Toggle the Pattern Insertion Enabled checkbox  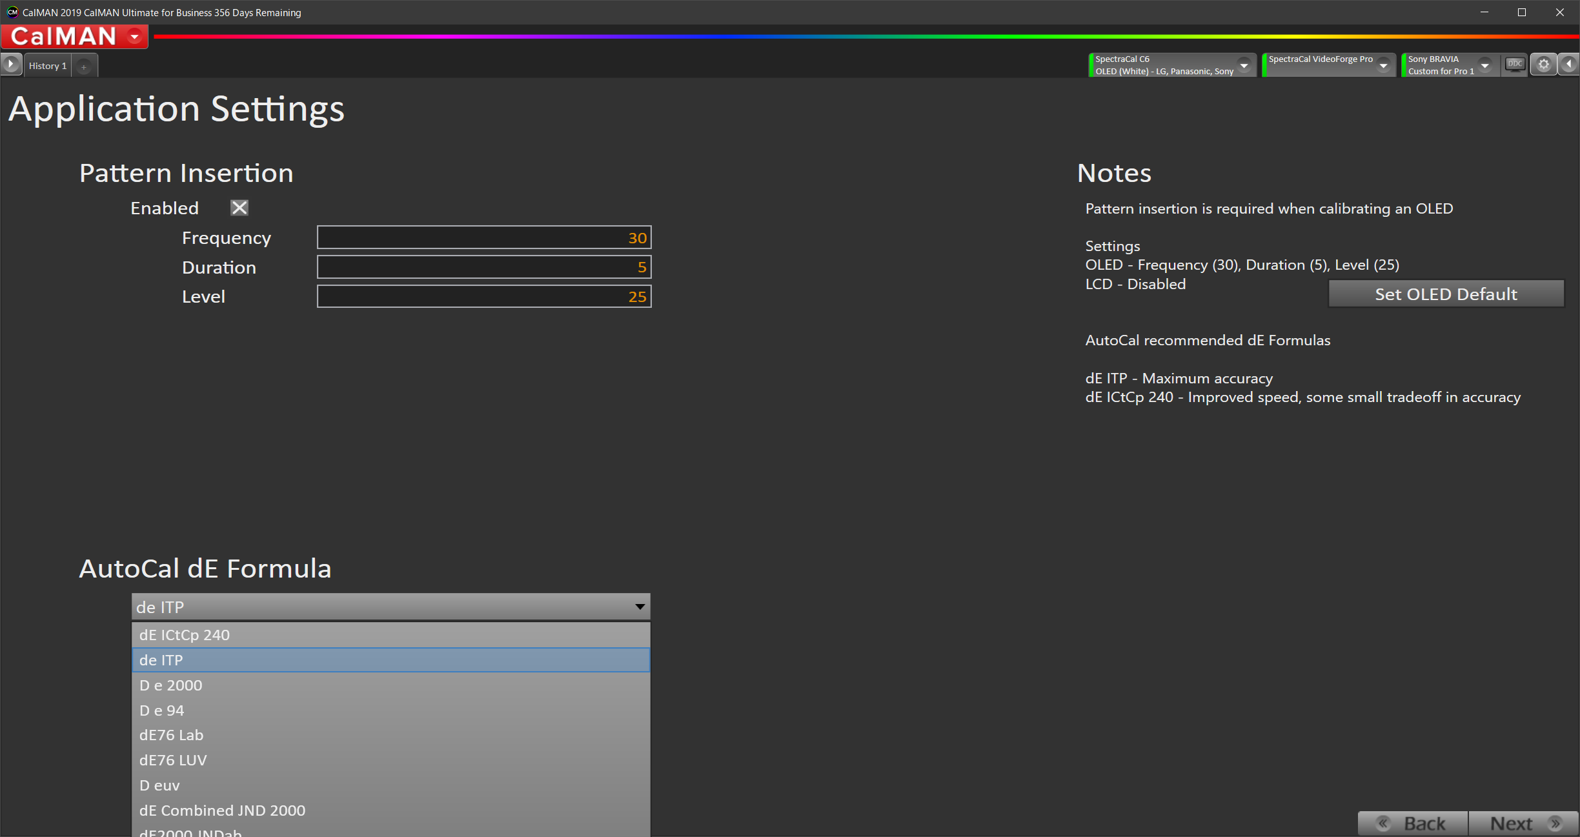coord(239,208)
